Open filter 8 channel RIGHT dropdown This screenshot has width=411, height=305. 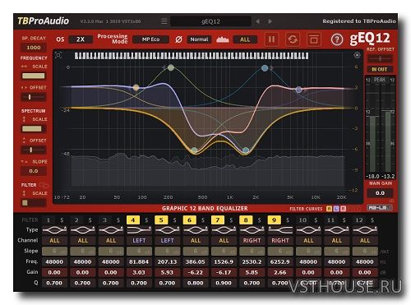252,240
